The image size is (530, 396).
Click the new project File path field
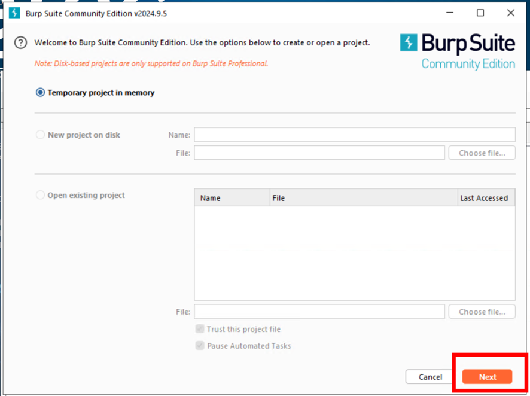[x=319, y=153]
